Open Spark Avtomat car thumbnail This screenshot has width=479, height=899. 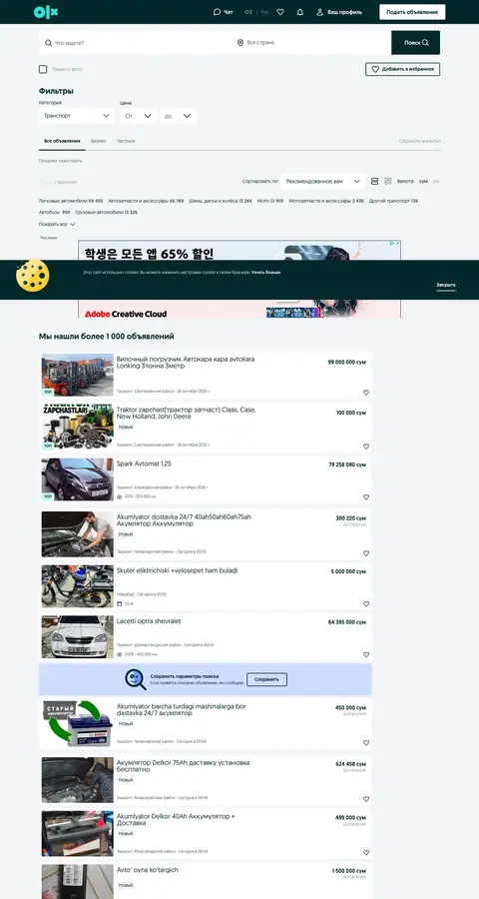[78, 479]
